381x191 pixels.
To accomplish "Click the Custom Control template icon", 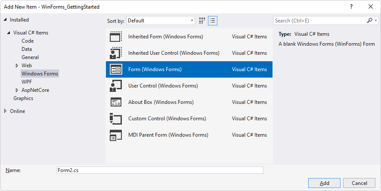I will pos(116,119).
